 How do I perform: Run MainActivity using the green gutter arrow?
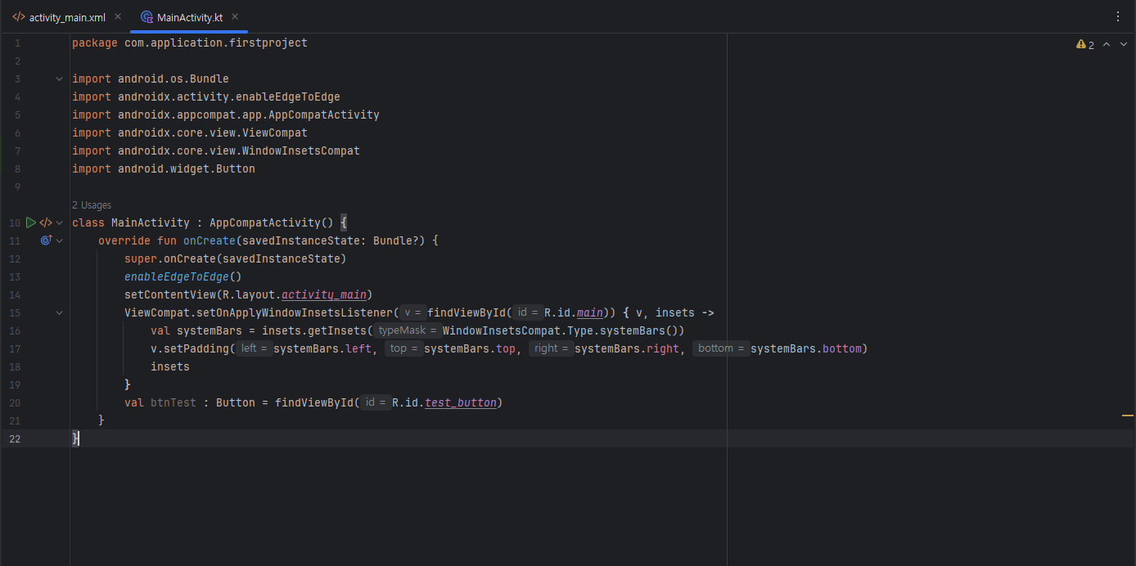point(31,222)
